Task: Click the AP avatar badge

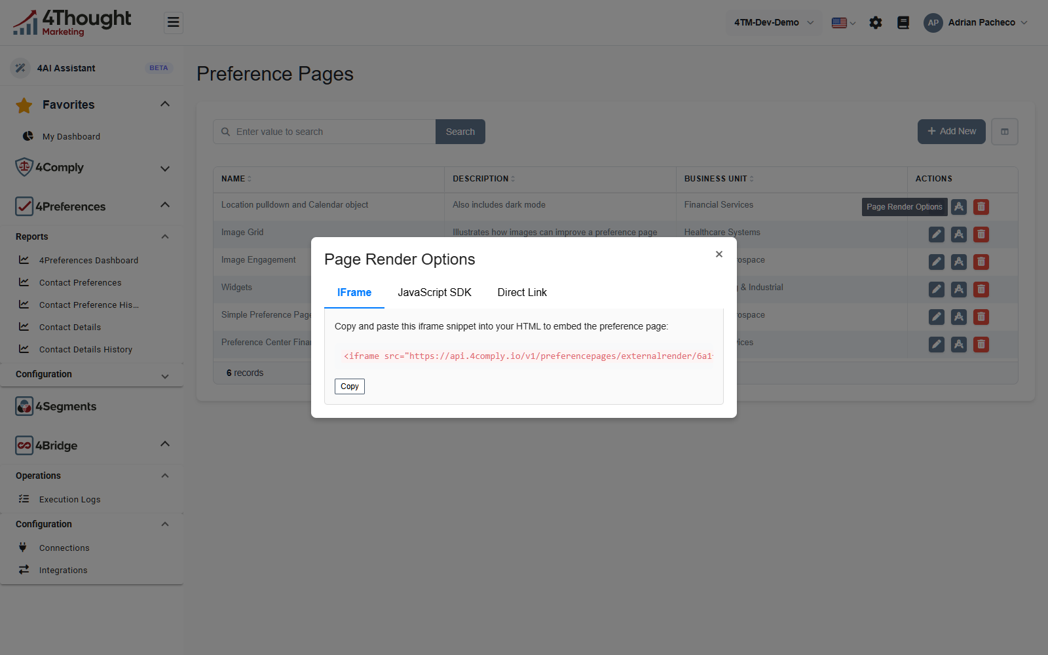Action: (x=933, y=22)
